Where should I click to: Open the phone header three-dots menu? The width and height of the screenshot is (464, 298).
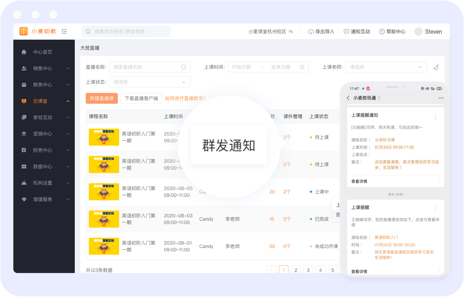tap(441, 98)
